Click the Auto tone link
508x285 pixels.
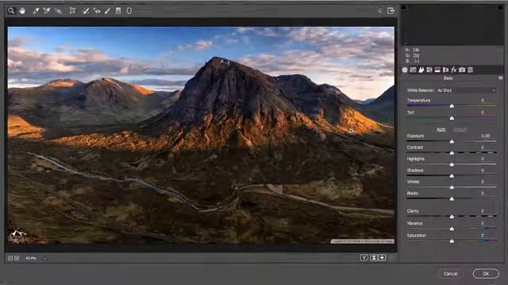click(x=441, y=130)
